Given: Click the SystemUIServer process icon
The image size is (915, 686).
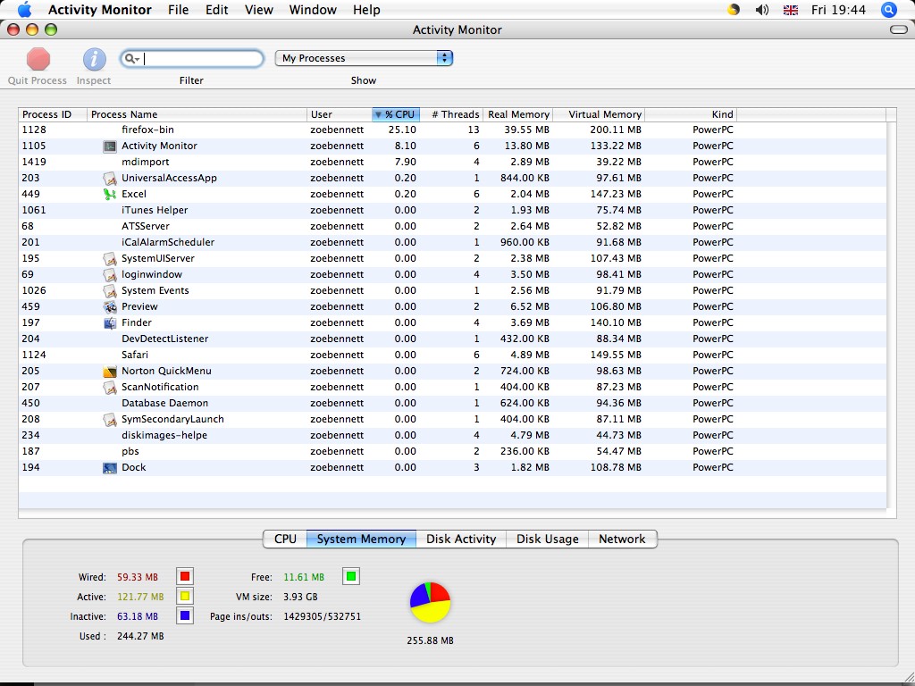Looking at the screenshot, I should (x=110, y=258).
